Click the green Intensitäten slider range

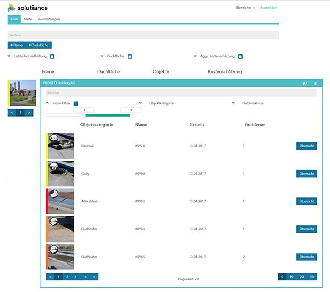(x=108, y=115)
